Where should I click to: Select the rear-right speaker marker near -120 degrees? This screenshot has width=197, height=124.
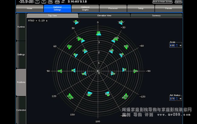(x=125, y=96)
